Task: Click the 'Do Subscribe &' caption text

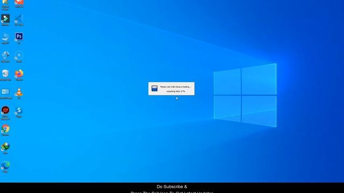Action: (172, 187)
